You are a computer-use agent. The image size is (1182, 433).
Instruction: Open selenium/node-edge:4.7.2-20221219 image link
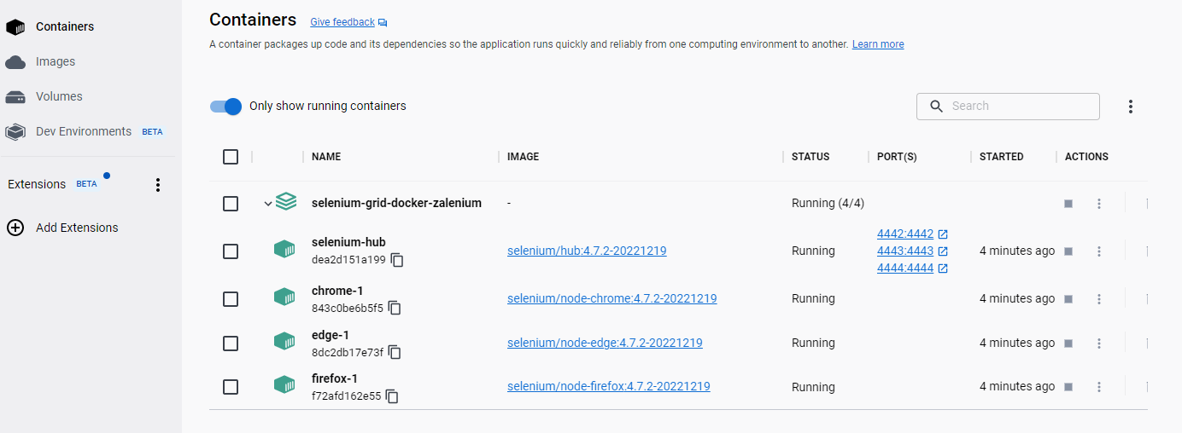(x=605, y=344)
